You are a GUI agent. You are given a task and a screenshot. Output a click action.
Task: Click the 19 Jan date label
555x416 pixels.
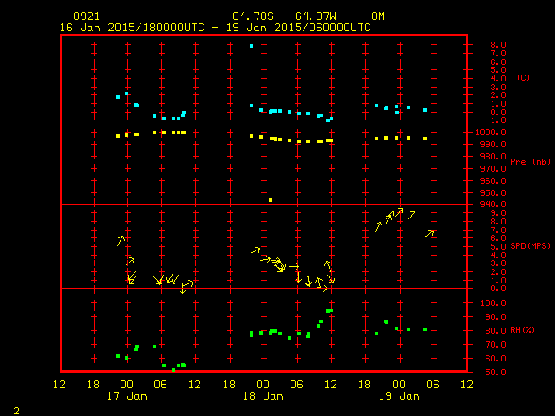pyautogui.click(x=398, y=396)
